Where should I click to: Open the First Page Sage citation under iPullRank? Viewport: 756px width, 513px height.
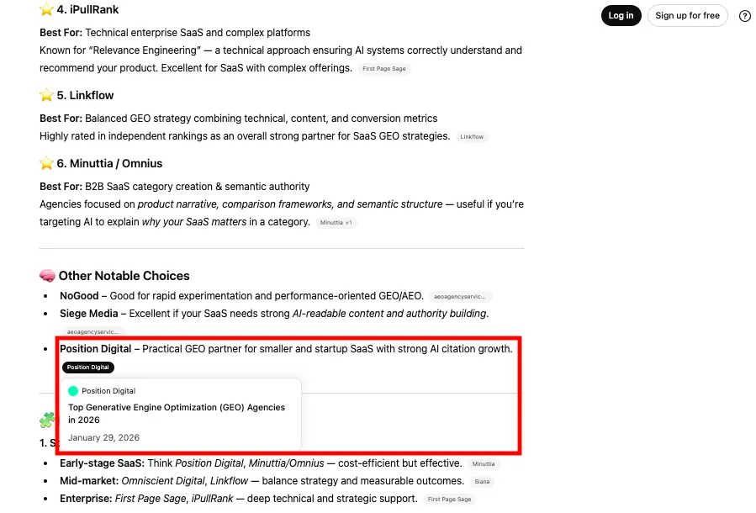point(384,69)
